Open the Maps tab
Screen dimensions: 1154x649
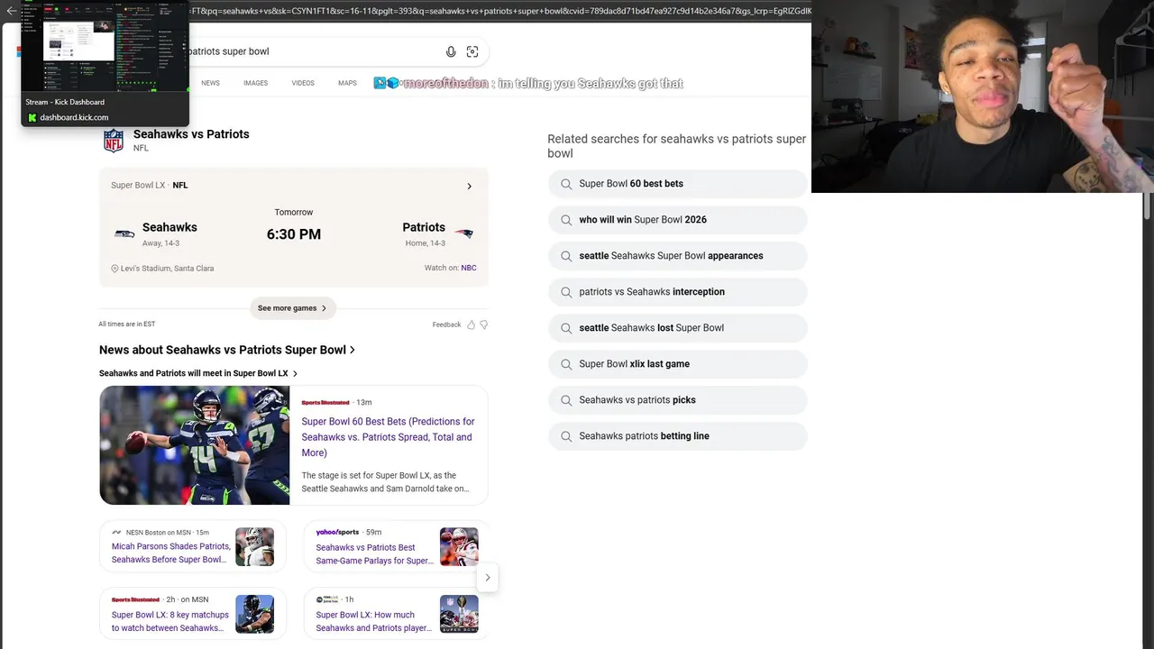[347, 83]
